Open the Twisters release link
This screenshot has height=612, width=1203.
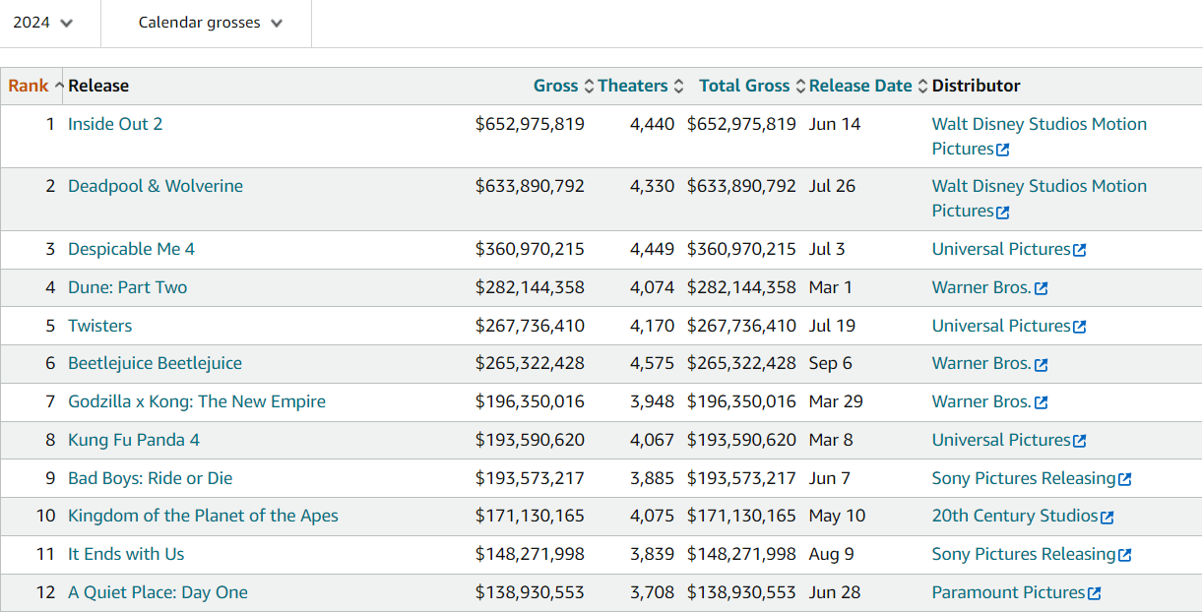tap(99, 326)
